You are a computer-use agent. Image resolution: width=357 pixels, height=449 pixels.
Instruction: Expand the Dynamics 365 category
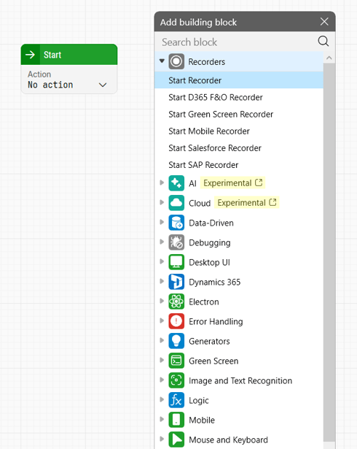click(x=162, y=281)
